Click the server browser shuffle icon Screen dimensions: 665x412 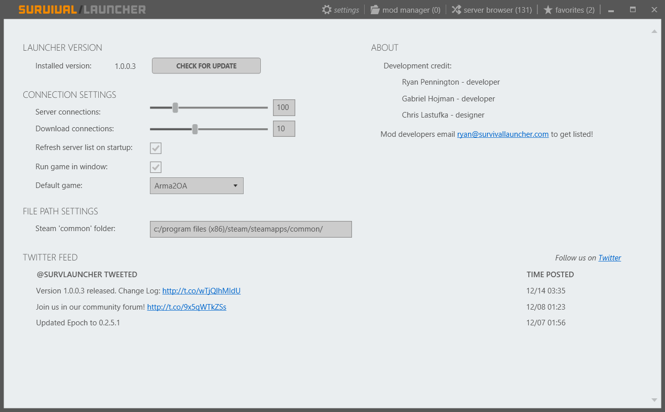pyautogui.click(x=456, y=10)
